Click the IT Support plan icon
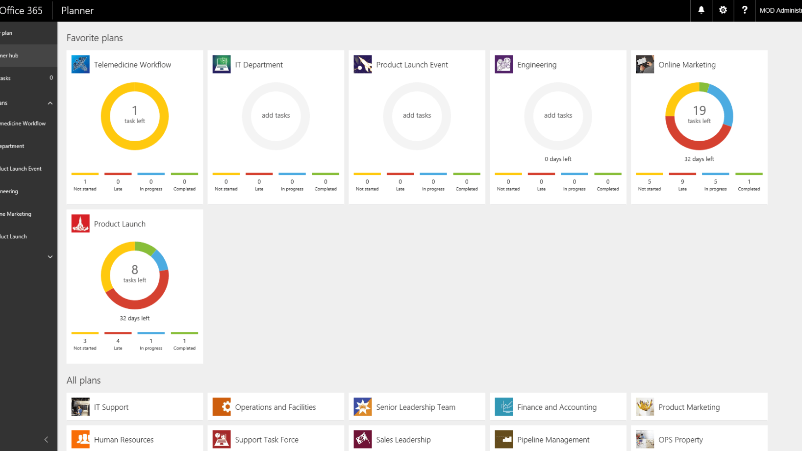The image size is (802, 451). 80,407
